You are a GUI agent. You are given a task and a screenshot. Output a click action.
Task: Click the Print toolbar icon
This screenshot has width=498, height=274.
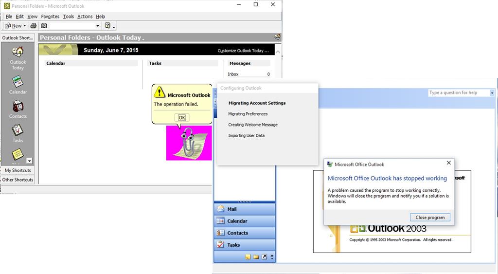(34, 26)
